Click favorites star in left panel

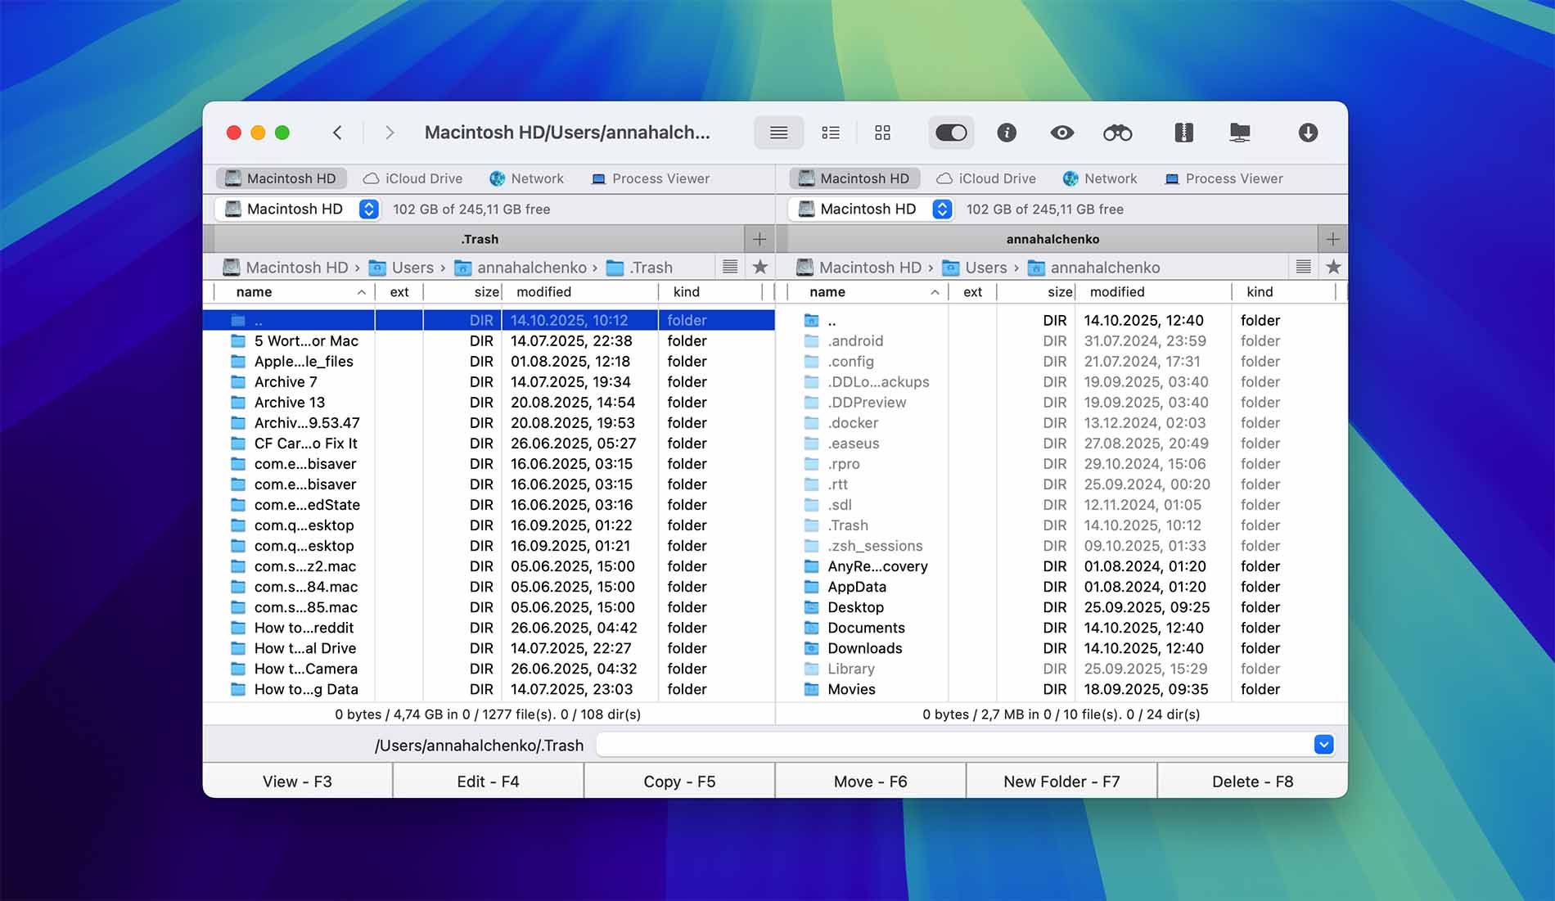coord(759,267)
